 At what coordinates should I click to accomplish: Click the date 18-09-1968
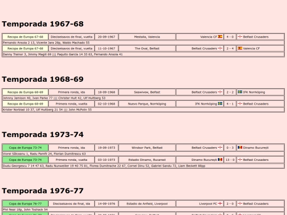pyautogui.click(x=106, y=92)
